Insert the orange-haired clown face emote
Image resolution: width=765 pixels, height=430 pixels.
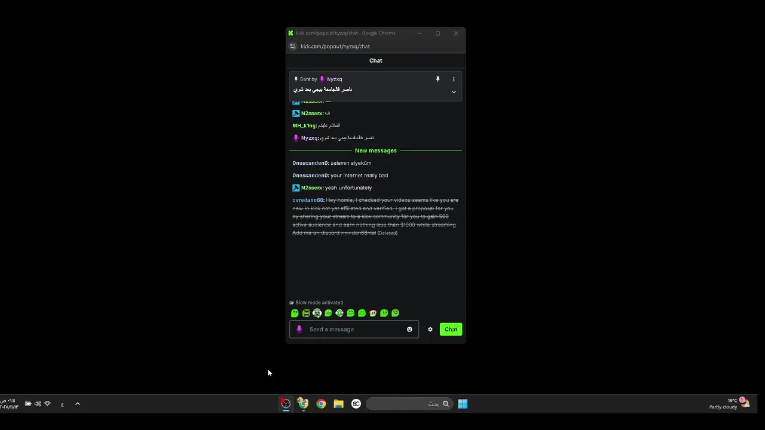373,313
